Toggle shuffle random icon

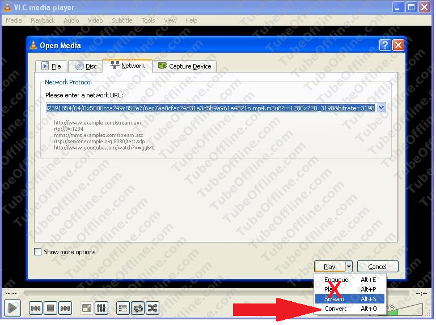coord(153,308)
